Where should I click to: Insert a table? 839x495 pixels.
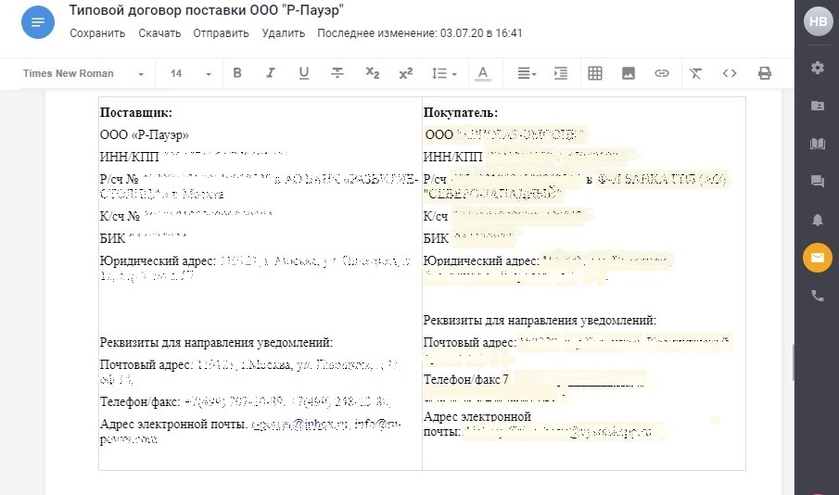595,73
